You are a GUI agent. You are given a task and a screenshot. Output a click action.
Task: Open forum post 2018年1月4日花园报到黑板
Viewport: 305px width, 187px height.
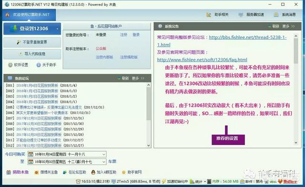point(37,85)
